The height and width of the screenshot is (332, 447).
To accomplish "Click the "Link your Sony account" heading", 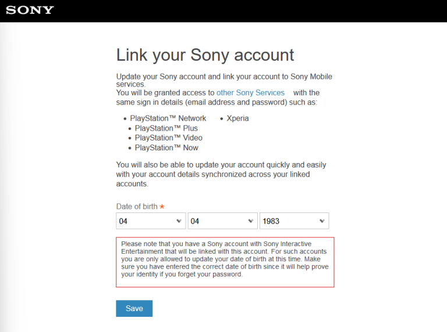I will click(205, 55).
